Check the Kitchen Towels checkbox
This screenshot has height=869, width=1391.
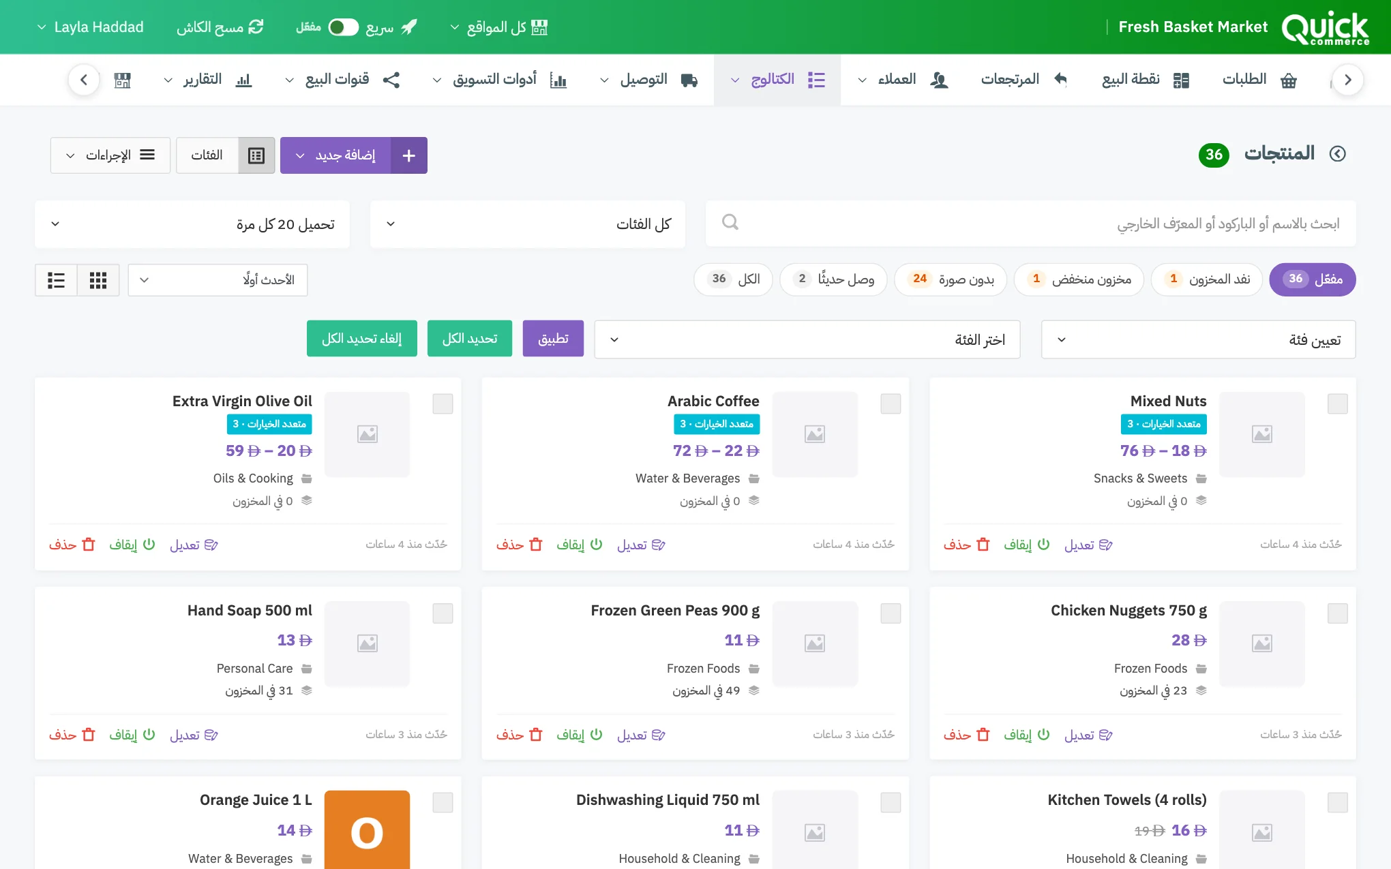click(1337, 803)
